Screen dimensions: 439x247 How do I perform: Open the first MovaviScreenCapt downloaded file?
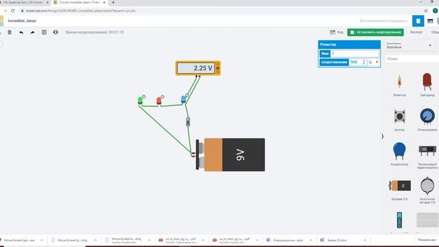[x=19, y=240]
